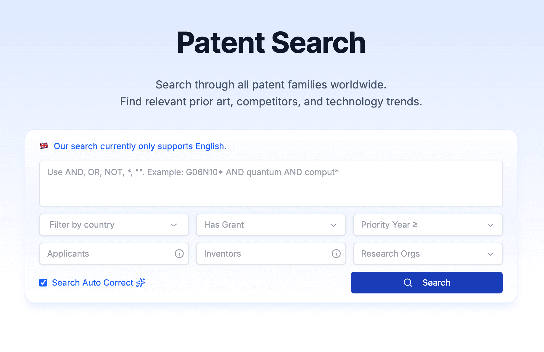Image resolution: width=544 pixels, height=352 pixels.
Task: Click the info icon next to Applicants field
Action: coord(179,254)
